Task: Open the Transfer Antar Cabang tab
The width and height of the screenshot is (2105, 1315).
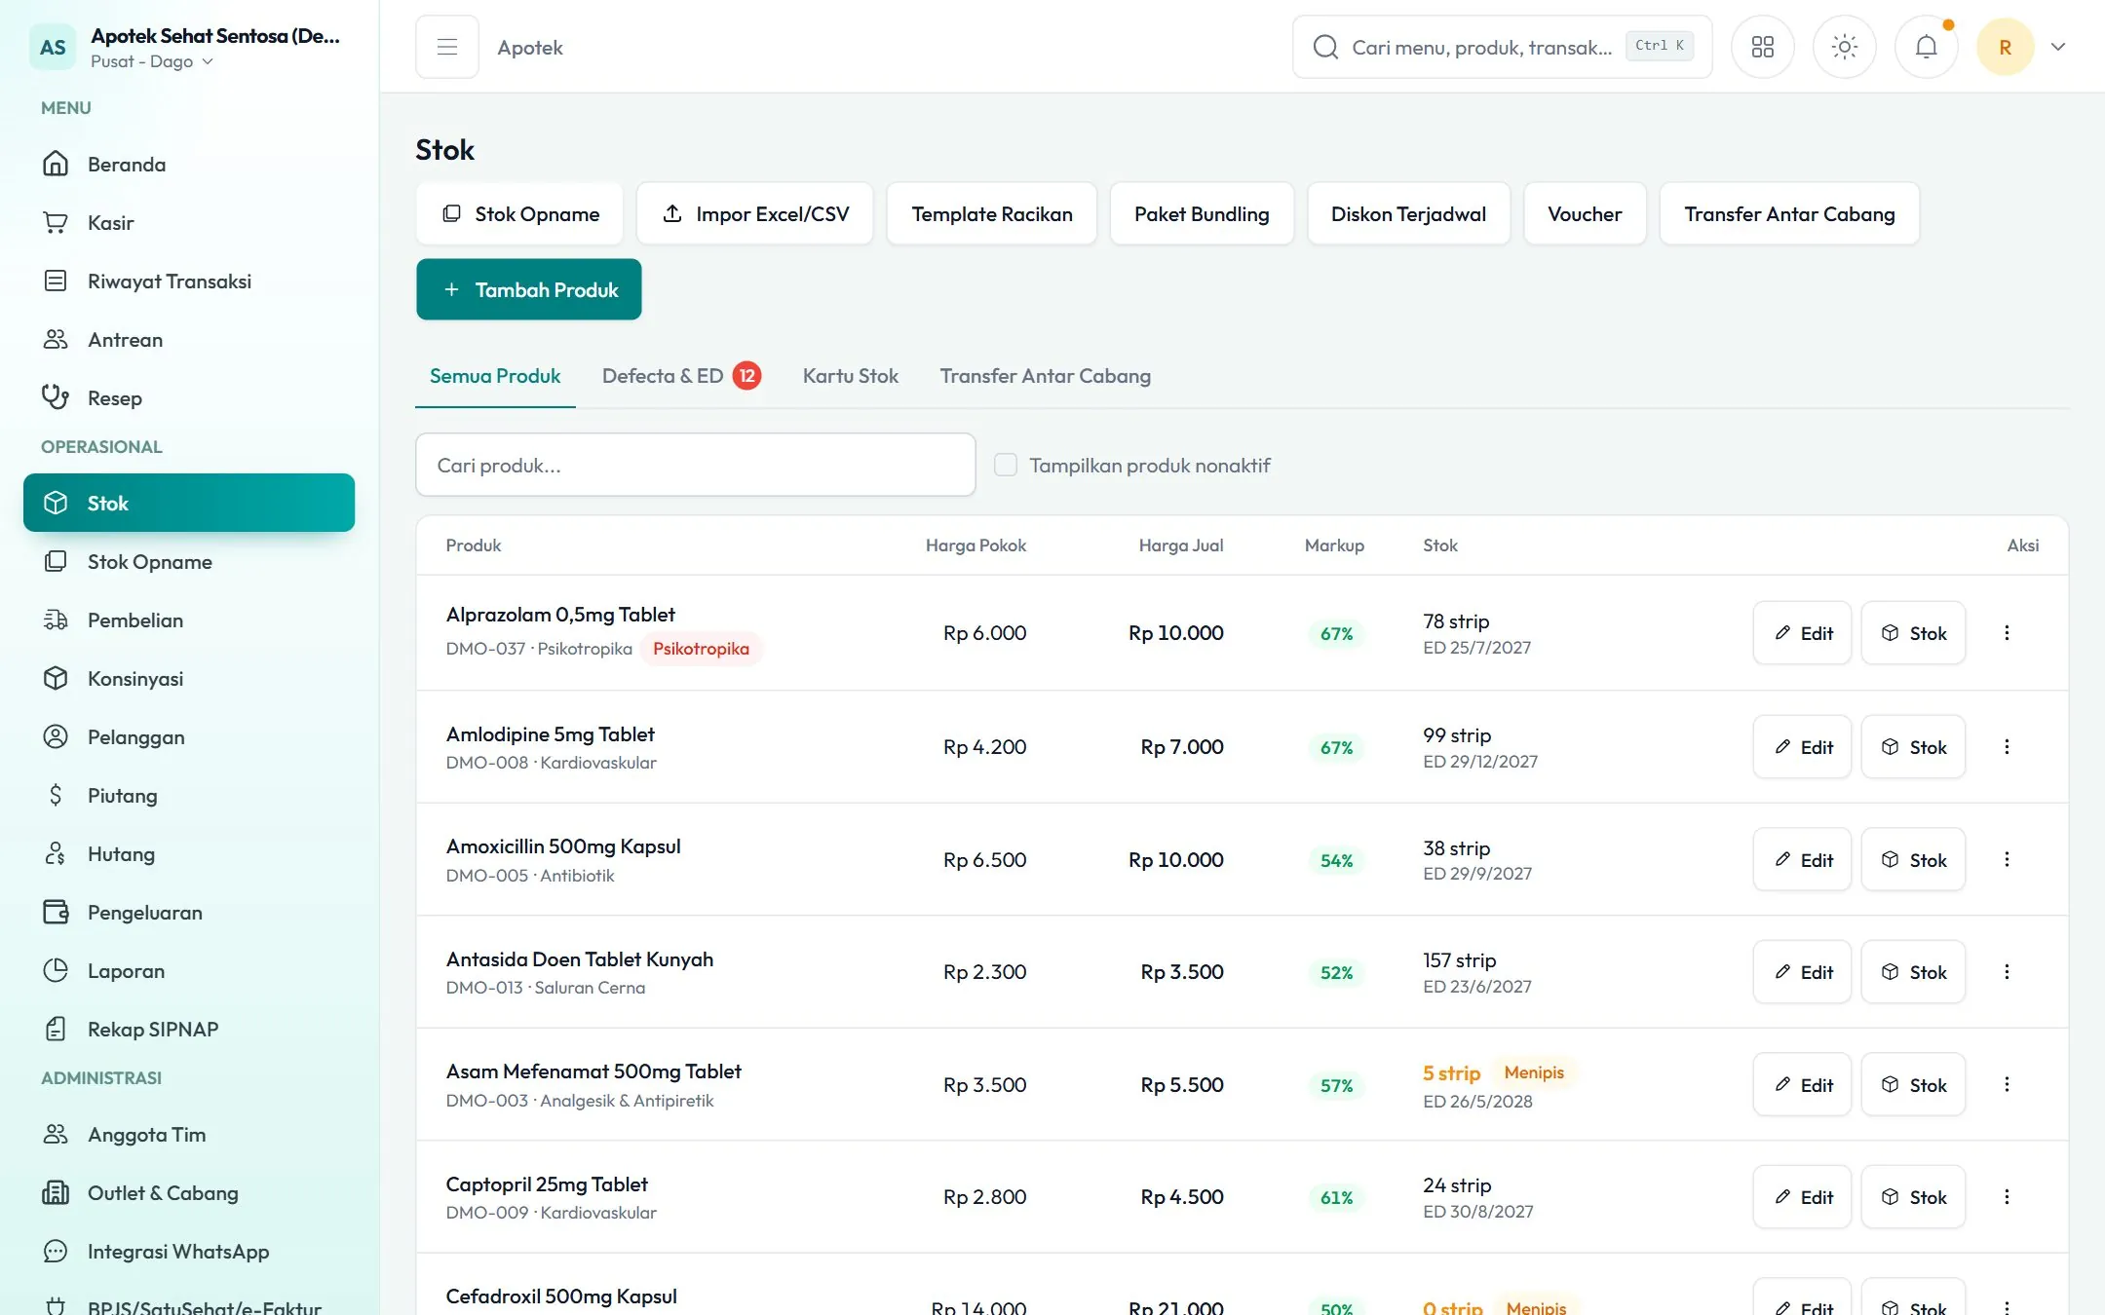Action: tap(1045, 376)
